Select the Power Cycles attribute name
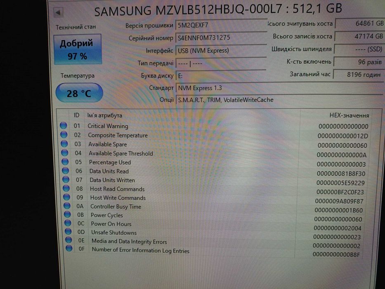 coord(107,215)
